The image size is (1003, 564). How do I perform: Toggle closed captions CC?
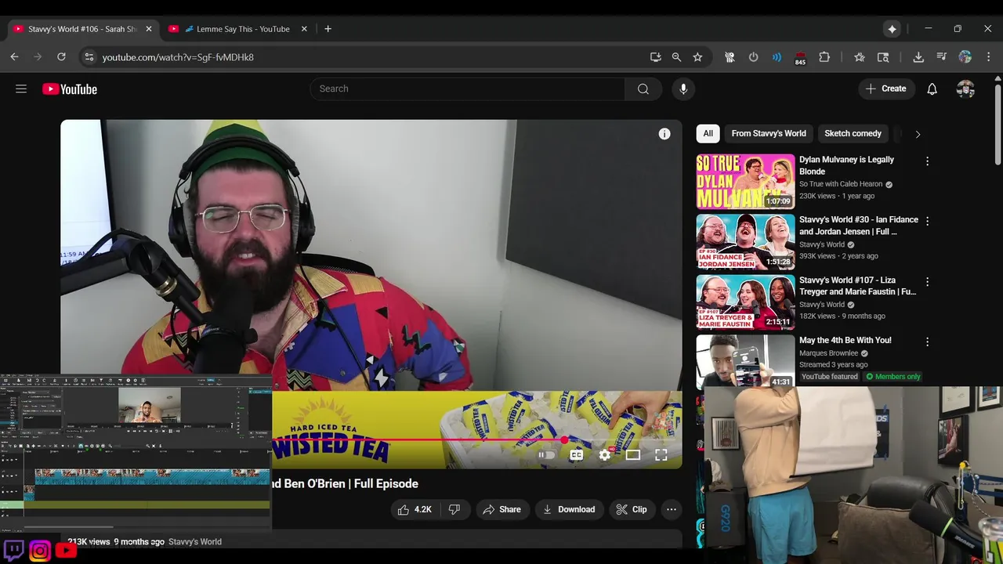[x=577, y=454]
